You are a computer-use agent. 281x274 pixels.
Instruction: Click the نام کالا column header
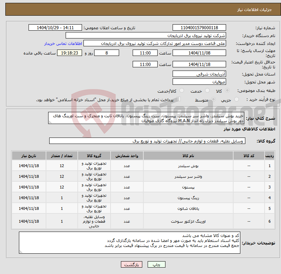tap(188, 156)
